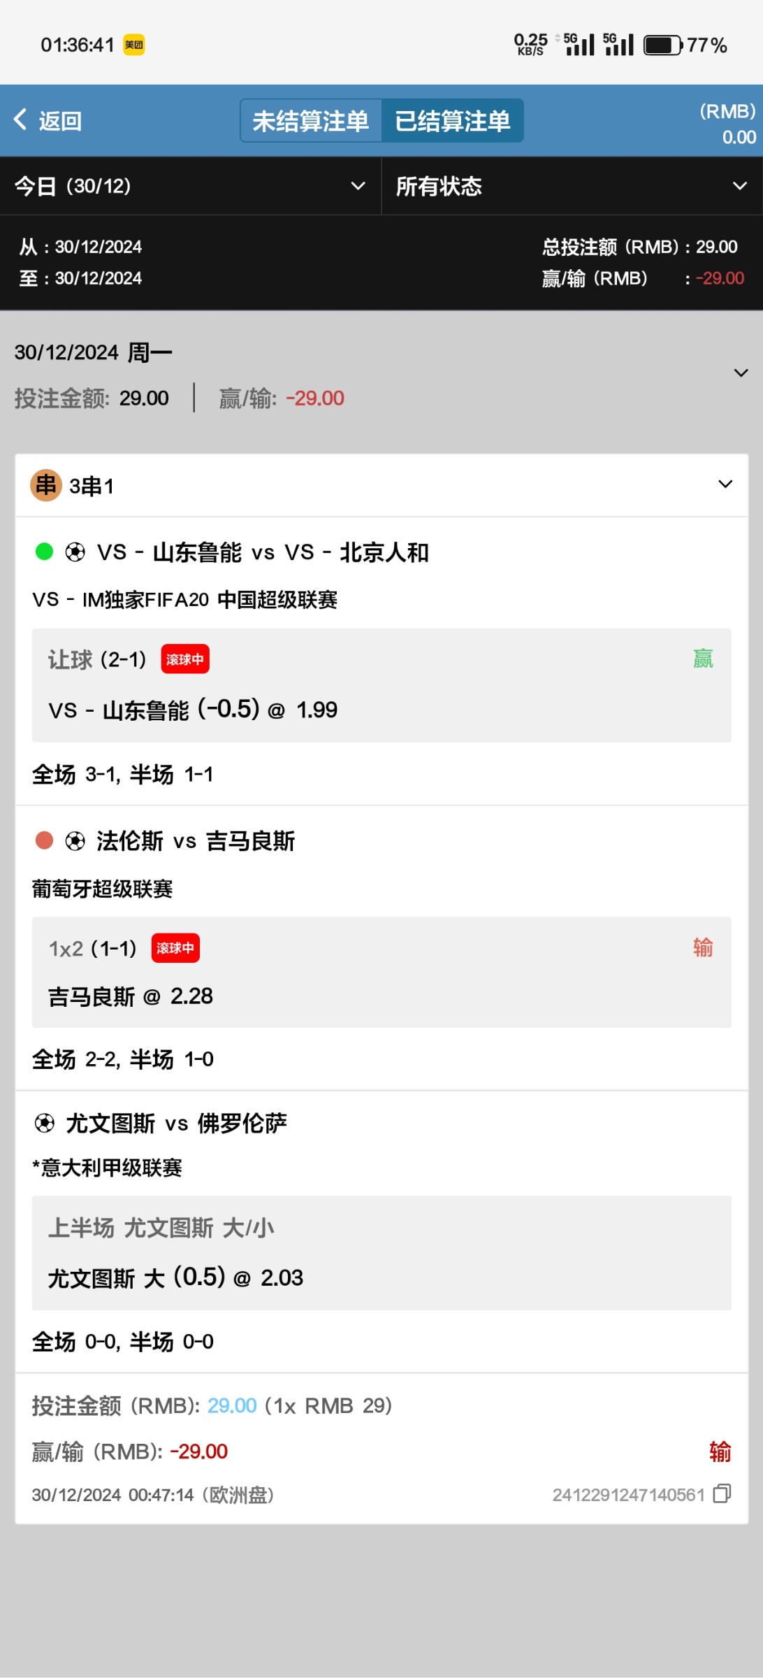Switch to 未结算注单 tab
763x1678 pixels.
311,121
